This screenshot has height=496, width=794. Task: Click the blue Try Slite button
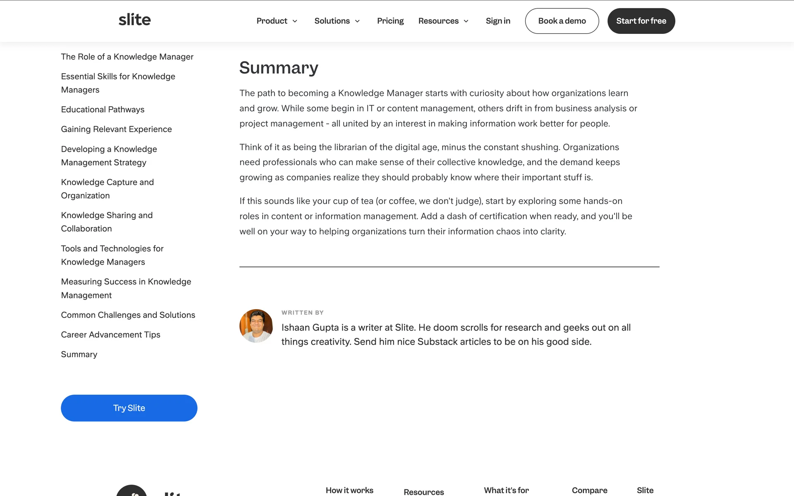pyautogui.click(x=129, y=408)
